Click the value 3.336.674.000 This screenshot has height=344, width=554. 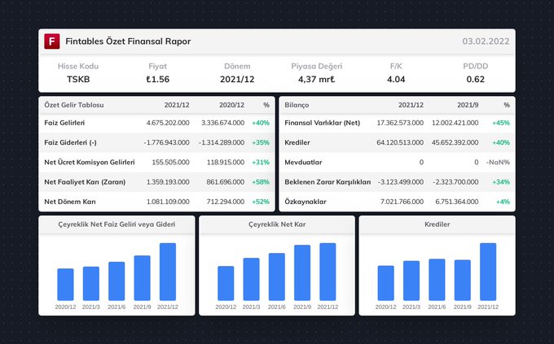222,123
